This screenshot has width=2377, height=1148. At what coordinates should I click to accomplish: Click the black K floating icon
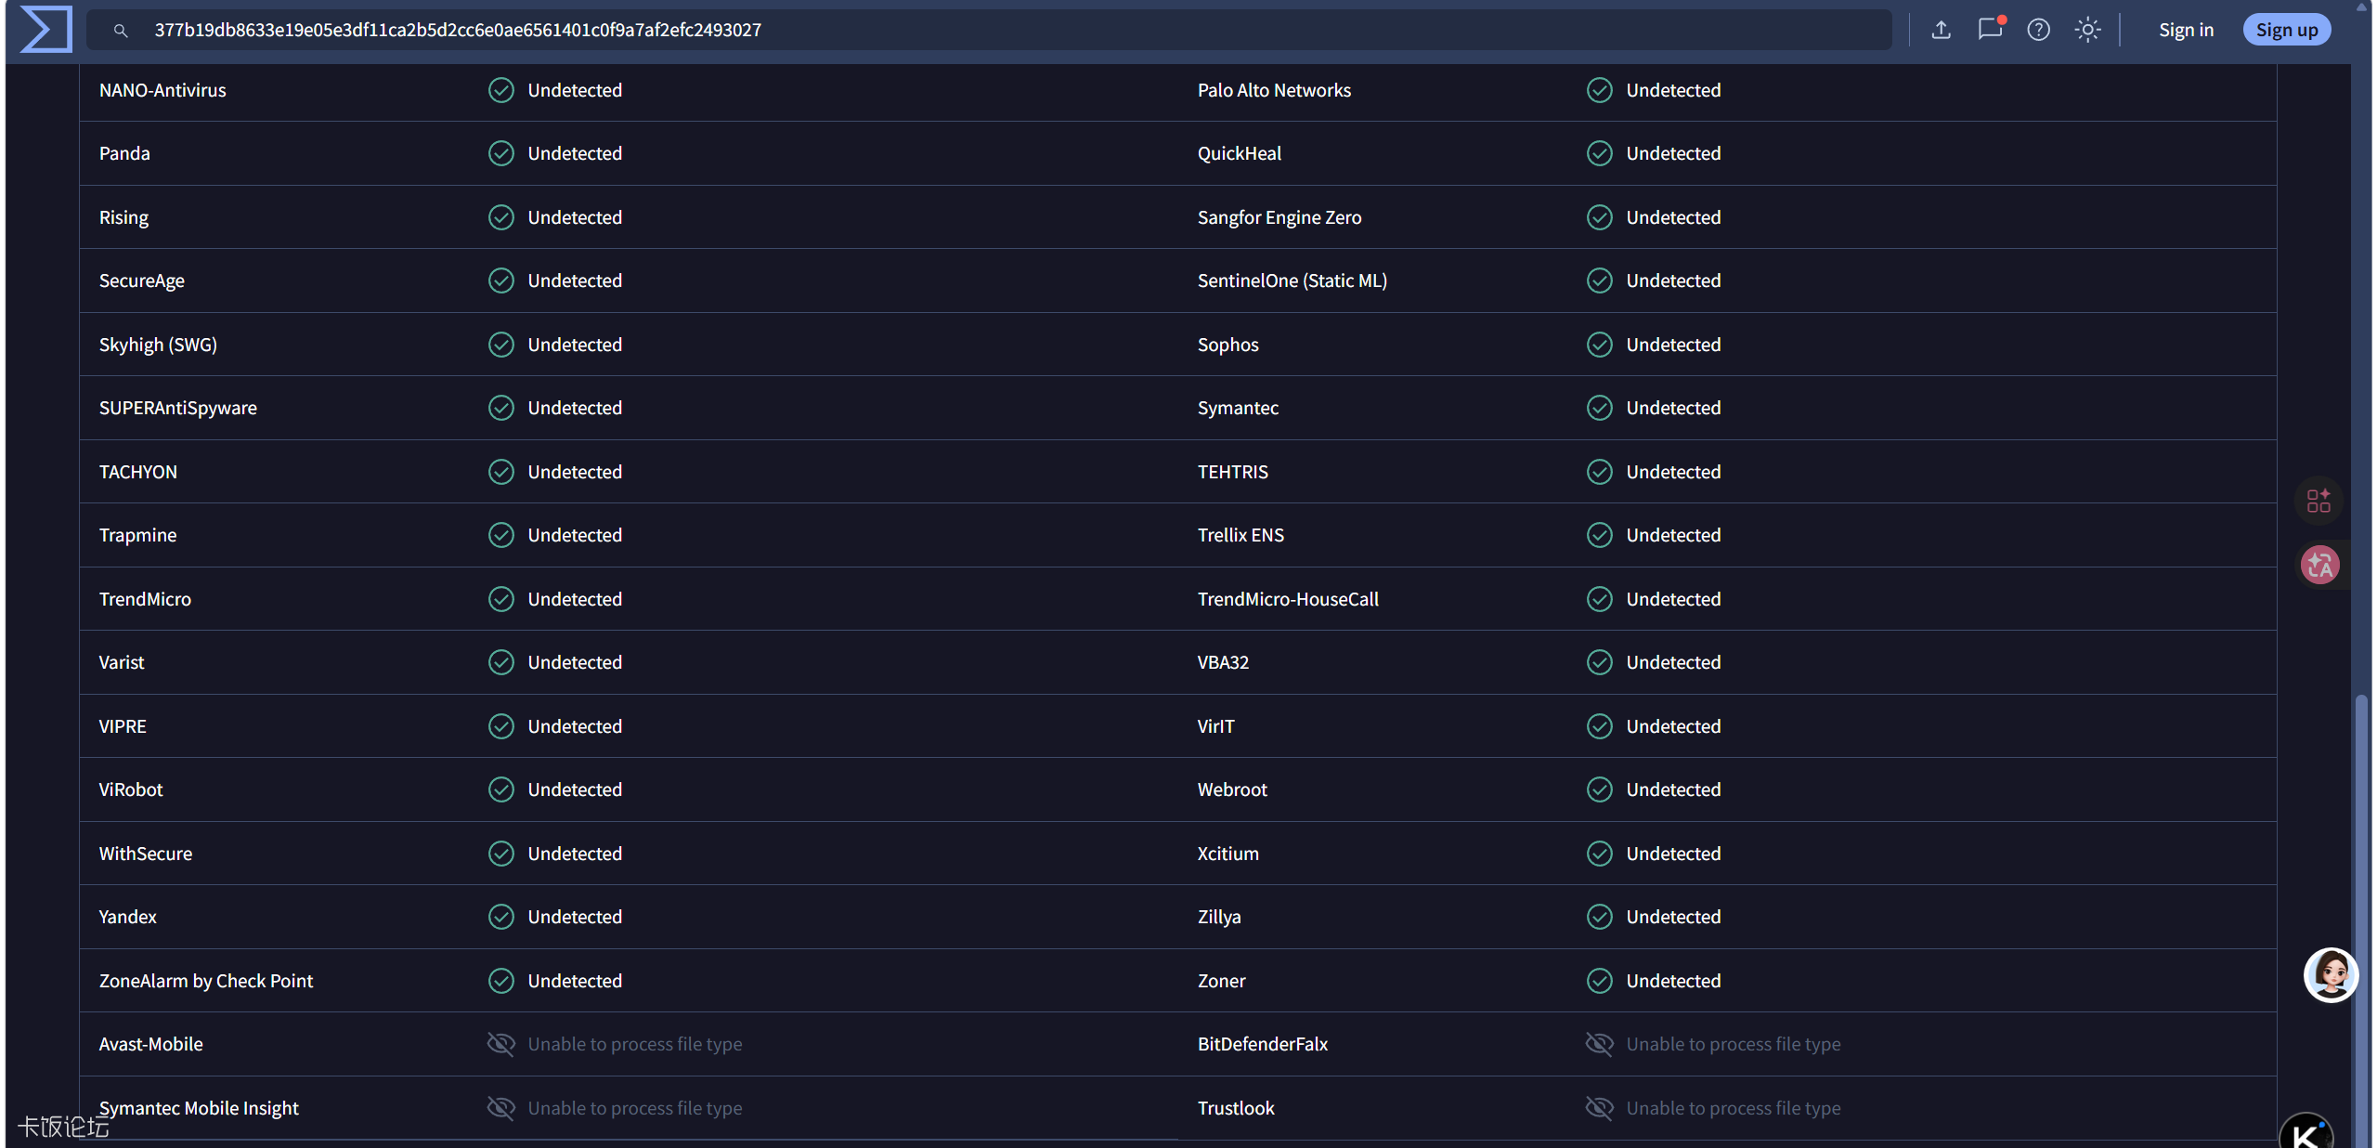coord(2306,1131)
